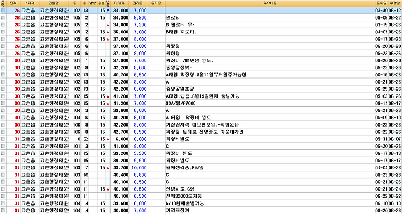Tick the checkbox of '가격조정가' row

point(3,211)
